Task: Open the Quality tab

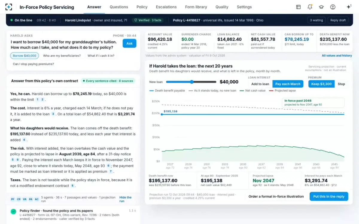Action: click(x=222, y=7)
